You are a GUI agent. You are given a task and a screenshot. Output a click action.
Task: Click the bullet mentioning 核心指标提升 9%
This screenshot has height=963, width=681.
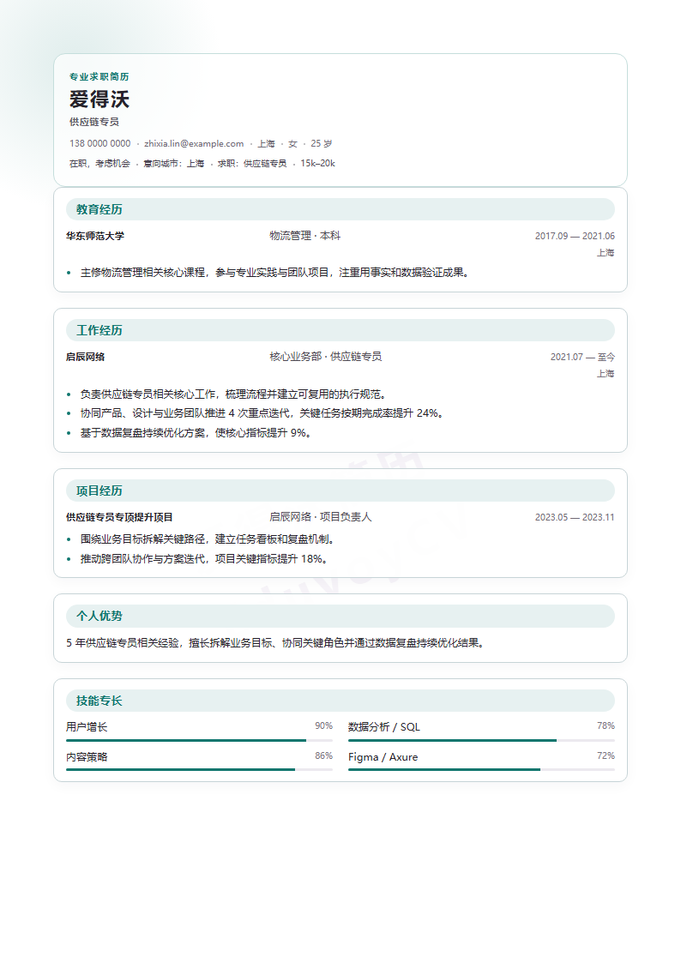(x=196, y=433)
